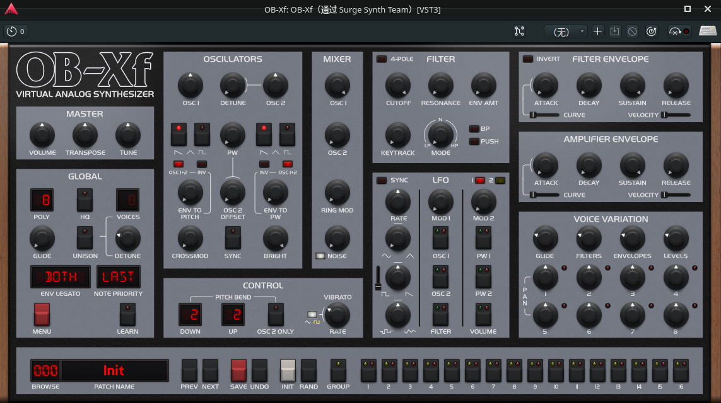The width and height of the screenshot is (721, 403).
Task: Open the POLY voice count display
Action: click(x=42, y=200)
